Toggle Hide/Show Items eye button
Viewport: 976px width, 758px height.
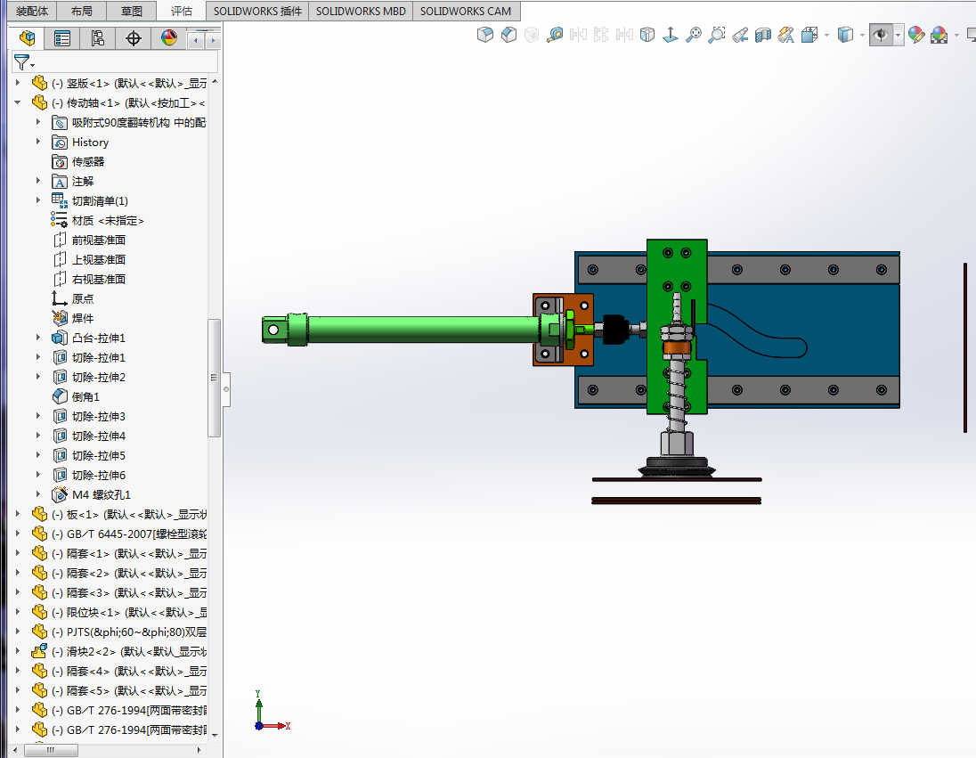click(x=881, y=35)
